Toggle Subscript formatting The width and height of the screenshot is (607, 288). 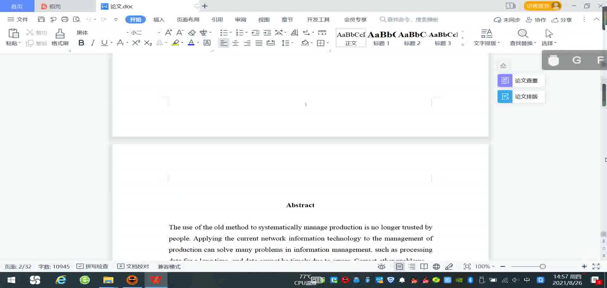pyautogui.click(x=148, y=43)
